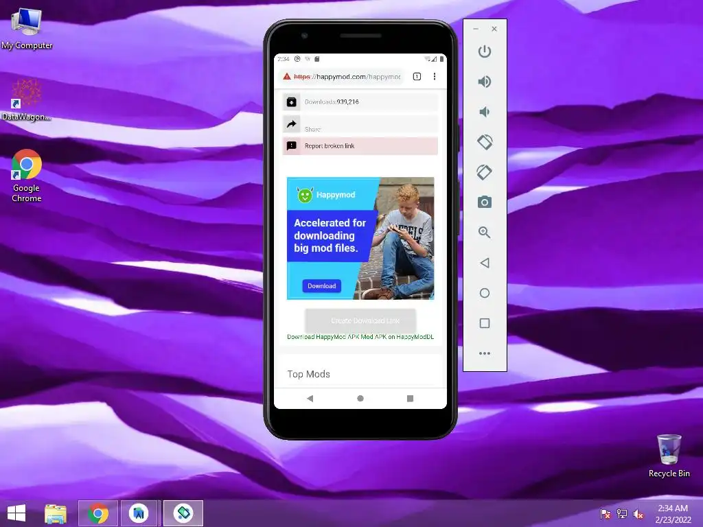
Task: Click the Action Center flag tray icon
Action: 606,514
